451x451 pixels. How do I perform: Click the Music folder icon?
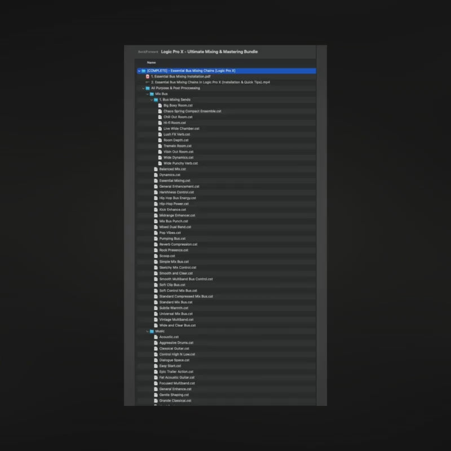152,331
